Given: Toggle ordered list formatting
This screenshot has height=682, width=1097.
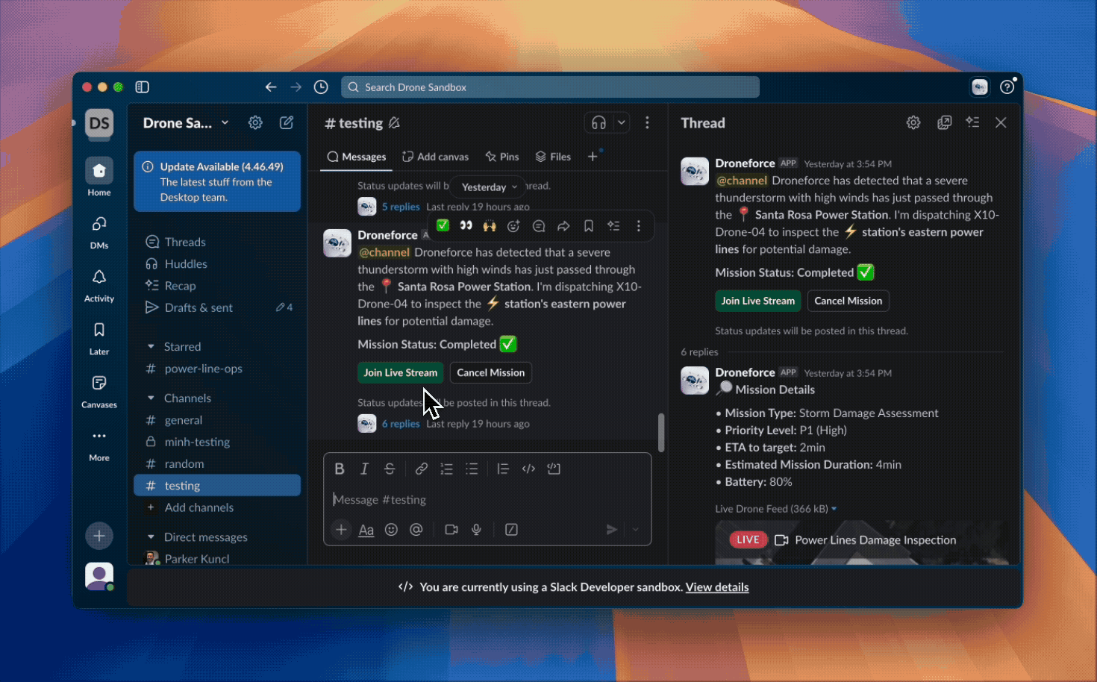Looking at the screenshot, I should (446, 469).
